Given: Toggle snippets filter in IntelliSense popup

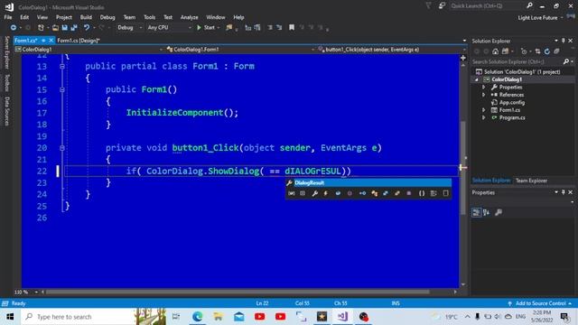Looking at the screenshot, I should [445, 193].
